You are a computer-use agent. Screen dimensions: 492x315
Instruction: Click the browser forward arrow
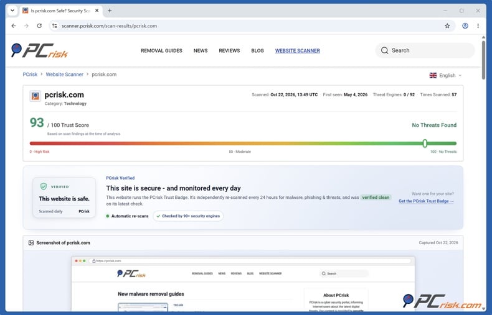26,26
